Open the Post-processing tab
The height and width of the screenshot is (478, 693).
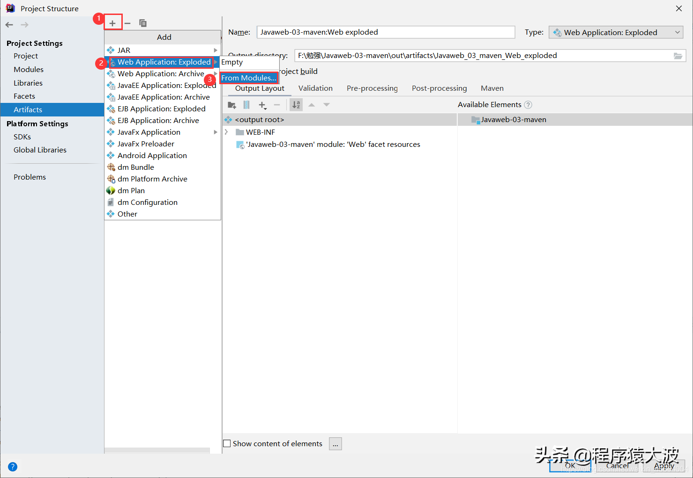tap(439, 88)
